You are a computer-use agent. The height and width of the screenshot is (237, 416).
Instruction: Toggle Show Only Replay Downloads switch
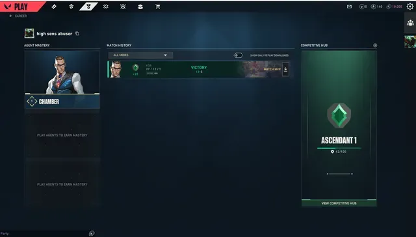click(239, 55)
